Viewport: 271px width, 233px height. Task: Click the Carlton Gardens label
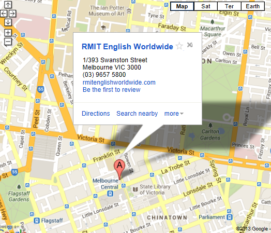(210, 135)
